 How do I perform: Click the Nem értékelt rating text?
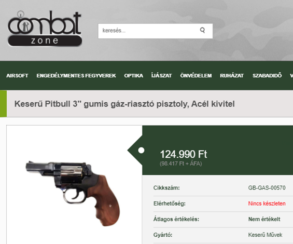click(264, 219)
